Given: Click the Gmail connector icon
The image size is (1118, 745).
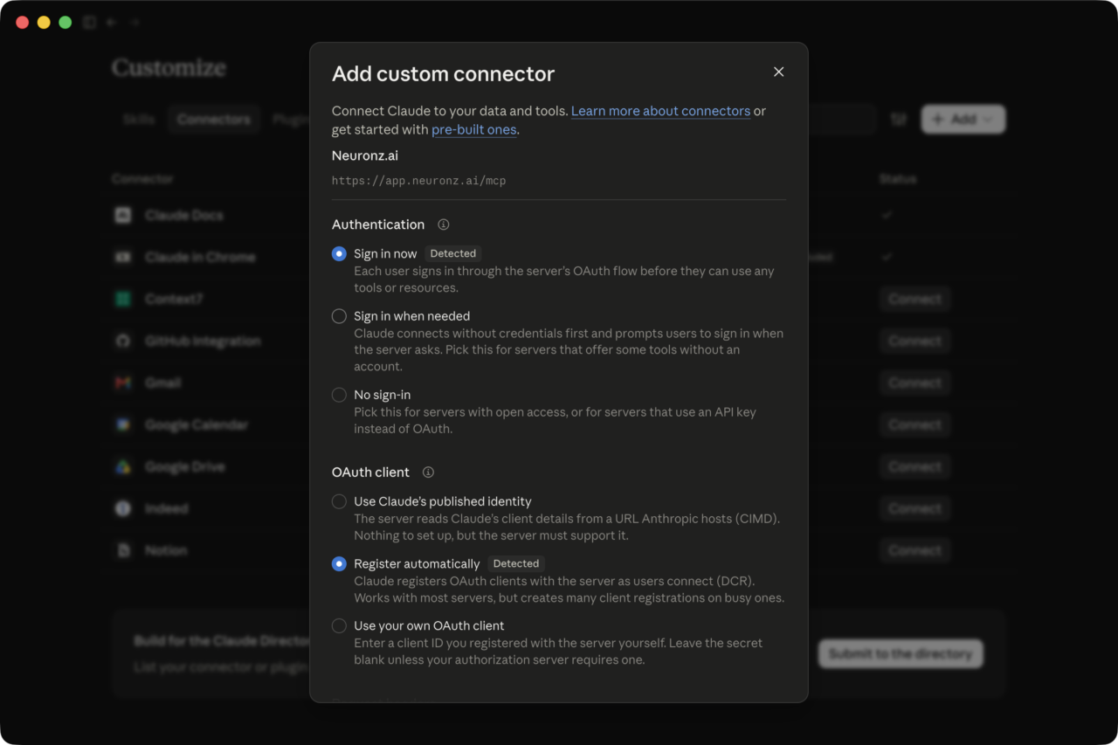Looking at the screenshot, I should (x=123, y=383).
